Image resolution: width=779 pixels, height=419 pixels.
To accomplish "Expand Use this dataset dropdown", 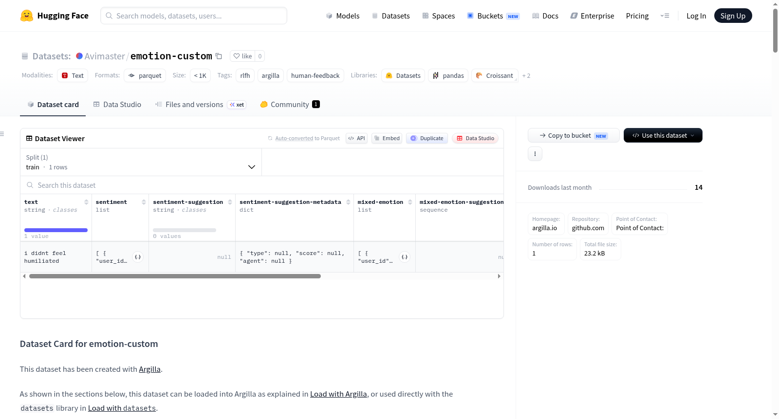I will point(663,135).
